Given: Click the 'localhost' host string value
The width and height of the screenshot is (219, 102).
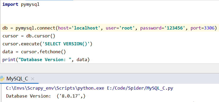Looking at the screenshot, I should point(86,28).
